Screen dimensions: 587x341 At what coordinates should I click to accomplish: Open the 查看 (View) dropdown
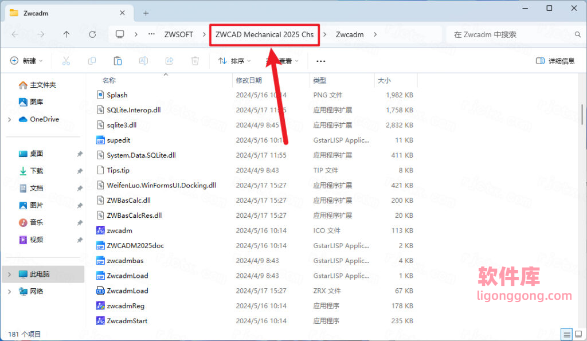tap(282, 61)
